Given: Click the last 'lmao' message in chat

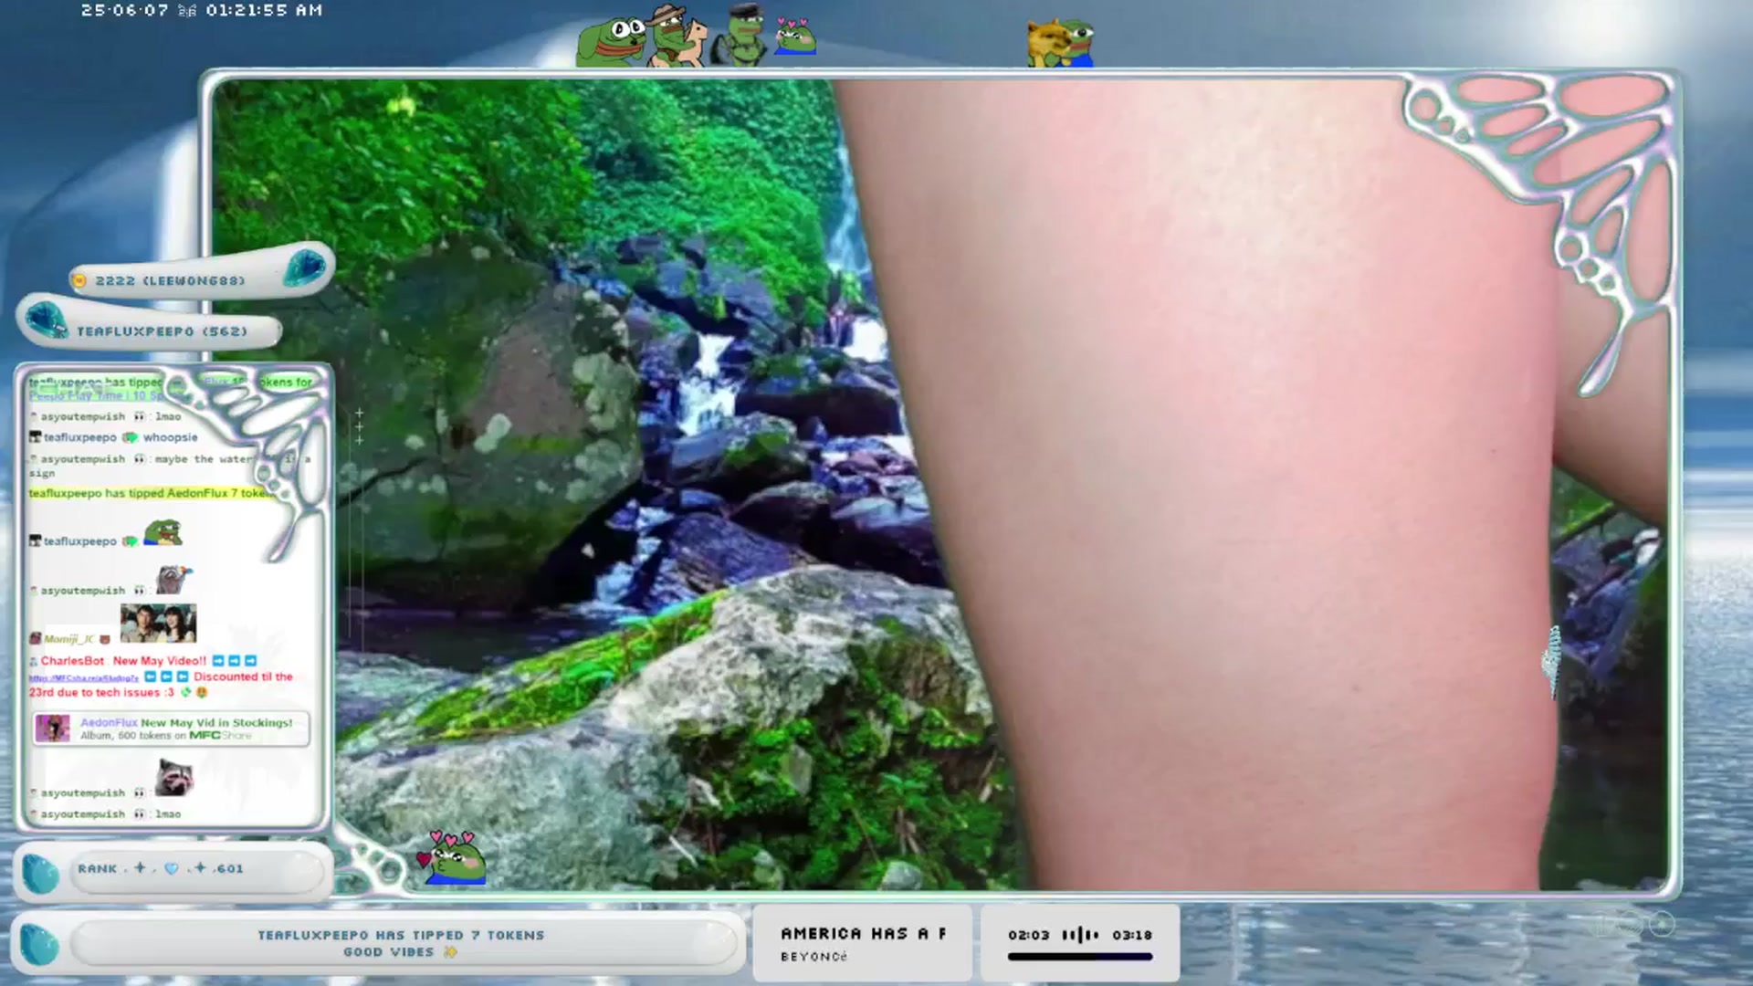Looking at the screenshot, I should point(168,814).
